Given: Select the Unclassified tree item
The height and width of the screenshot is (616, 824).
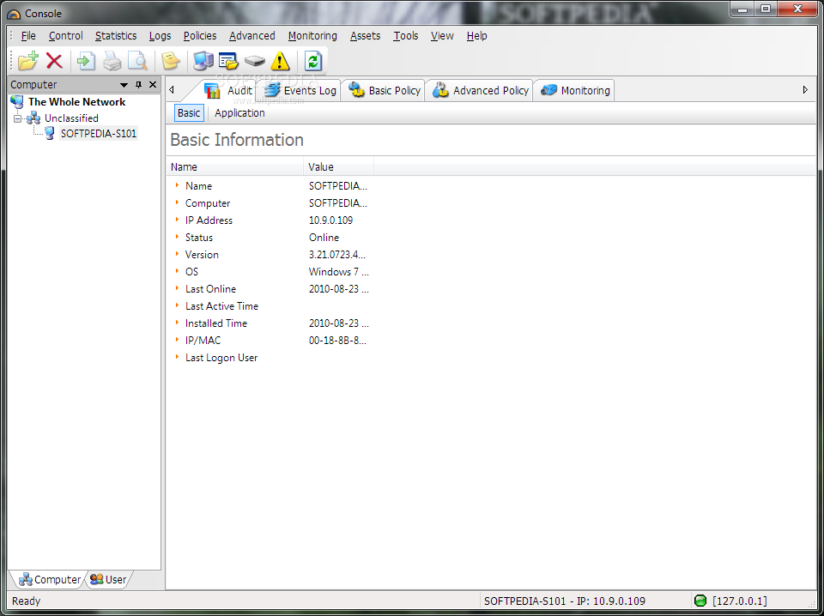Looking at the screenshot, I should (x=71, y=118).
